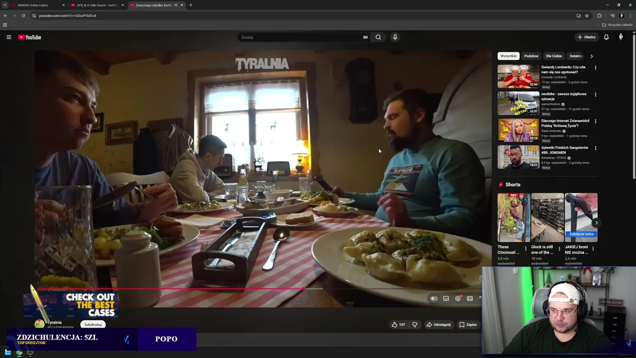Open the browser profile avatar
The height and width of the screenshot is (358, 636).
621,15
